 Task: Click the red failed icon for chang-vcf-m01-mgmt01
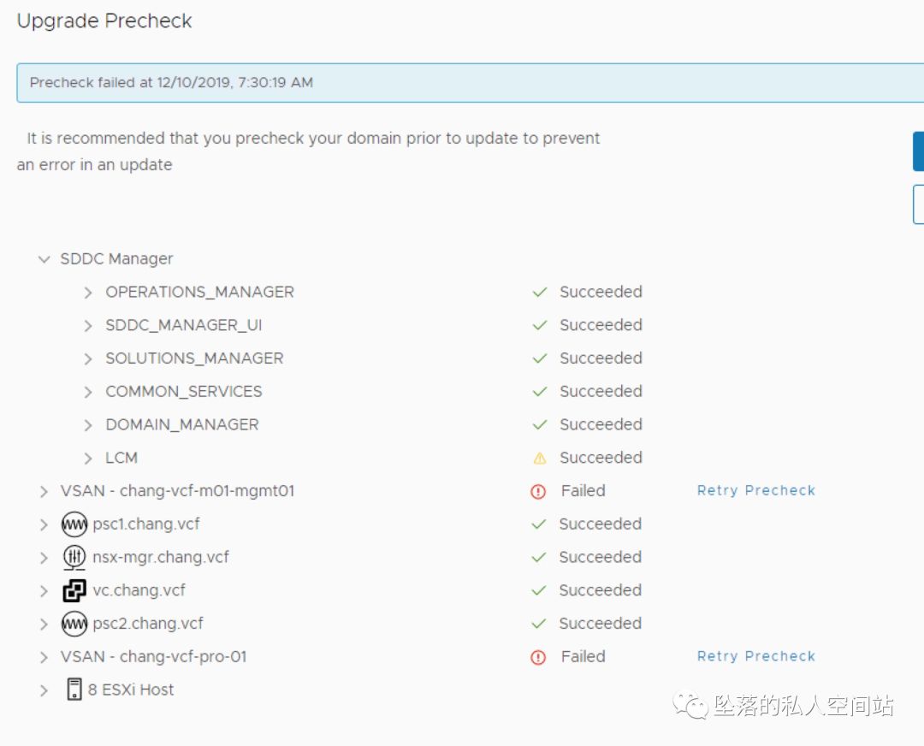click(538, 491)
